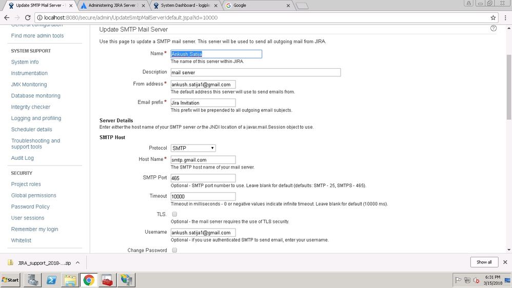Screen dimensions: 512x288
Task: Open the Integrity checker link
Action: click(x=31, y=107)
